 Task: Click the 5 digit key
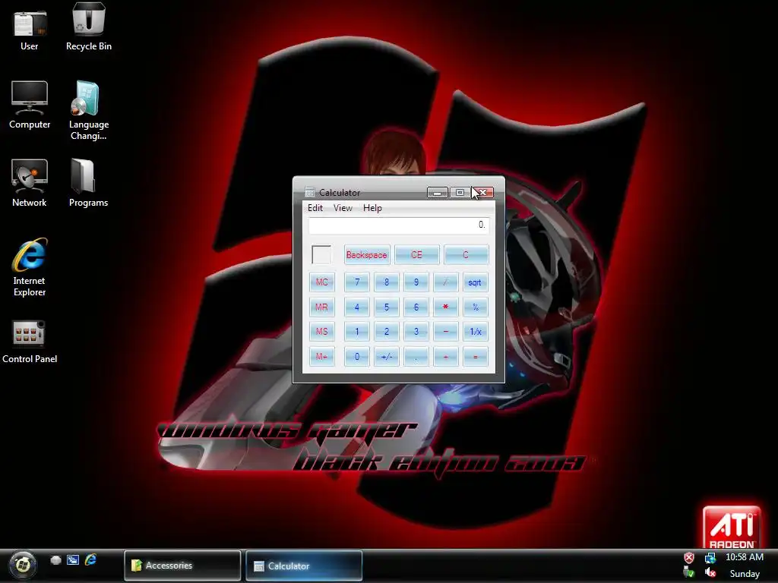(387, 307)
